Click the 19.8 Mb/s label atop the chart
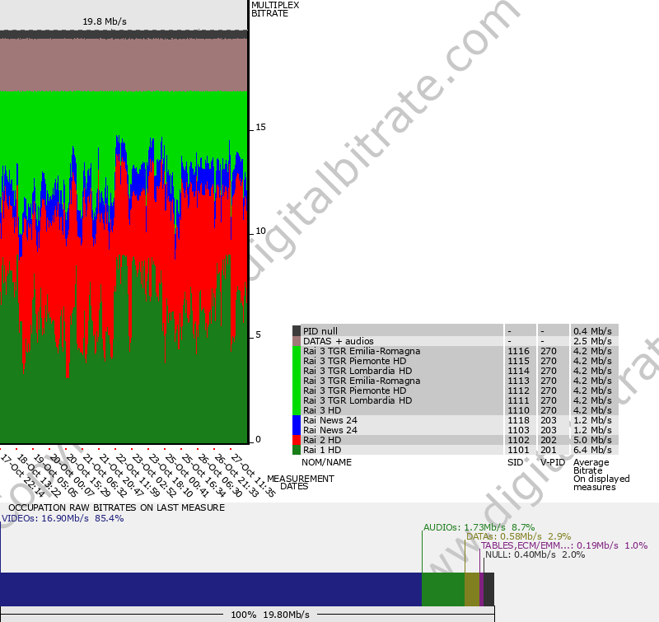The height and width of the screenshot is (622, 659). tap(105, 21)
